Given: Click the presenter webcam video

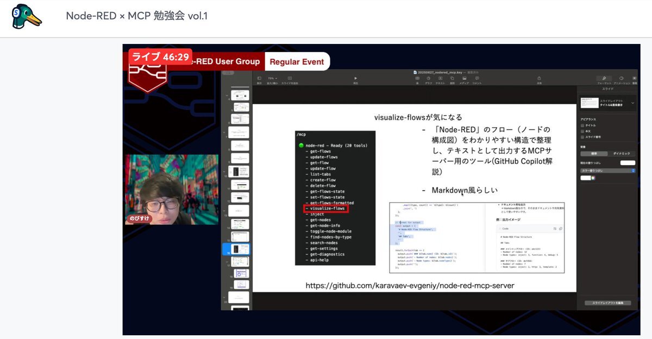Looking at the screenshot, I should click(x=172, y=189).
